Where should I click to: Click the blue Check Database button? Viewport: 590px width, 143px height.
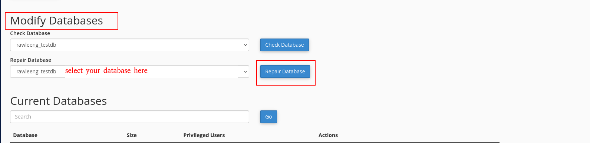[x=284, y=45]
